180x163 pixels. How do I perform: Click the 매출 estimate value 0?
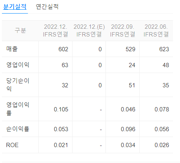pyautogui.click(x=100, y=49)
